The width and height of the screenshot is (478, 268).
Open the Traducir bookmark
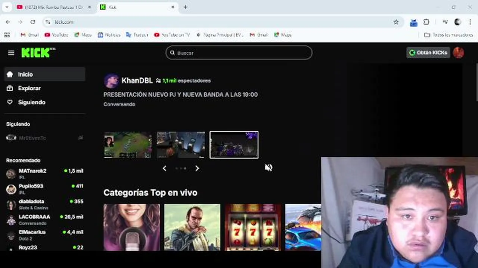click(x=137, y=35)
